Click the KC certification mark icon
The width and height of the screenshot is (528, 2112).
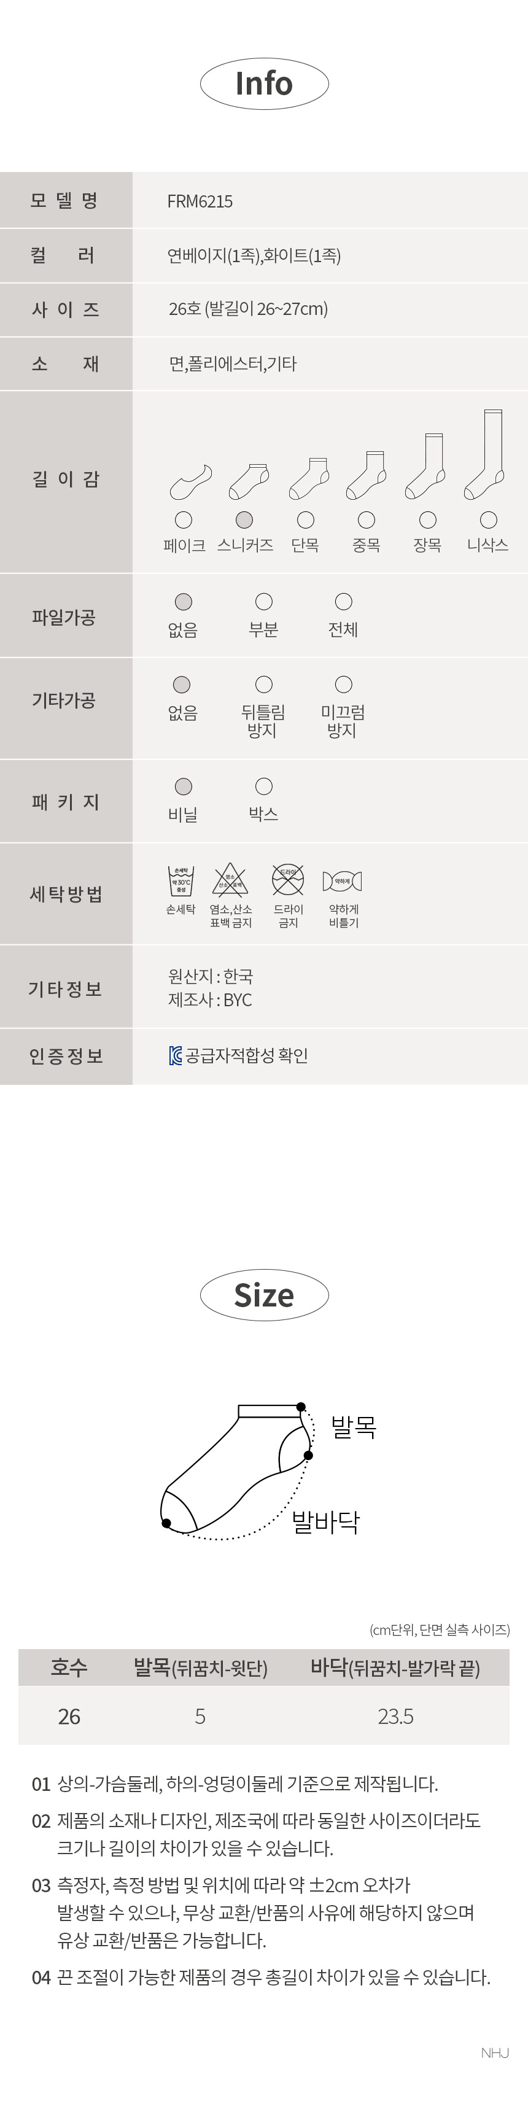[176, 1056]
